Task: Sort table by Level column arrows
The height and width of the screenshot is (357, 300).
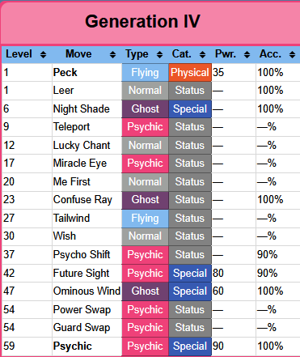Action: (x=43, y=55)
